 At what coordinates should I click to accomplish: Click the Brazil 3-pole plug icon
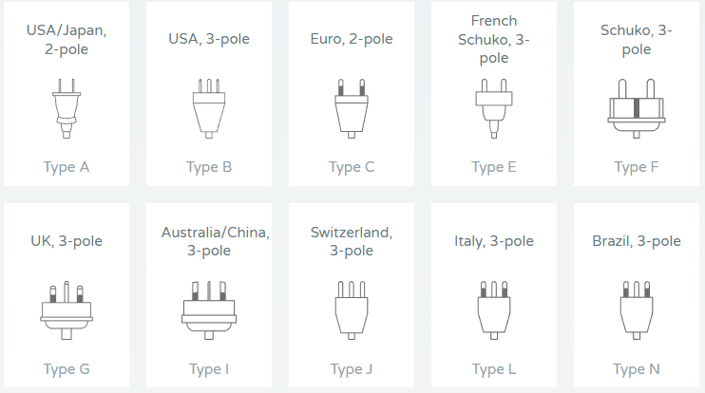(x=637, y=310)
